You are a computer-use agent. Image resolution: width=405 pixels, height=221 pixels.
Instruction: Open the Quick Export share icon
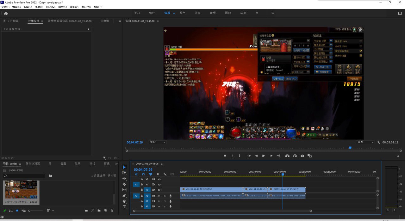pos(400,13)
